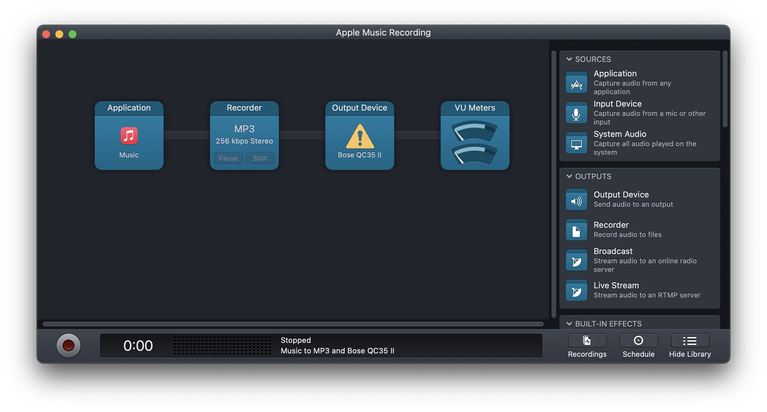Collapse the OUTPUTS section chevron
Viewport: 767px width, 412px height.
pyautogui.click(x=569, y=176)
